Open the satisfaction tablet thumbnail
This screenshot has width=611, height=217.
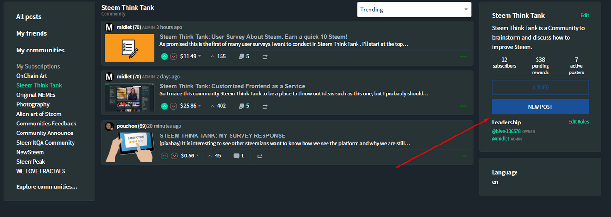(x=129, y=147)
